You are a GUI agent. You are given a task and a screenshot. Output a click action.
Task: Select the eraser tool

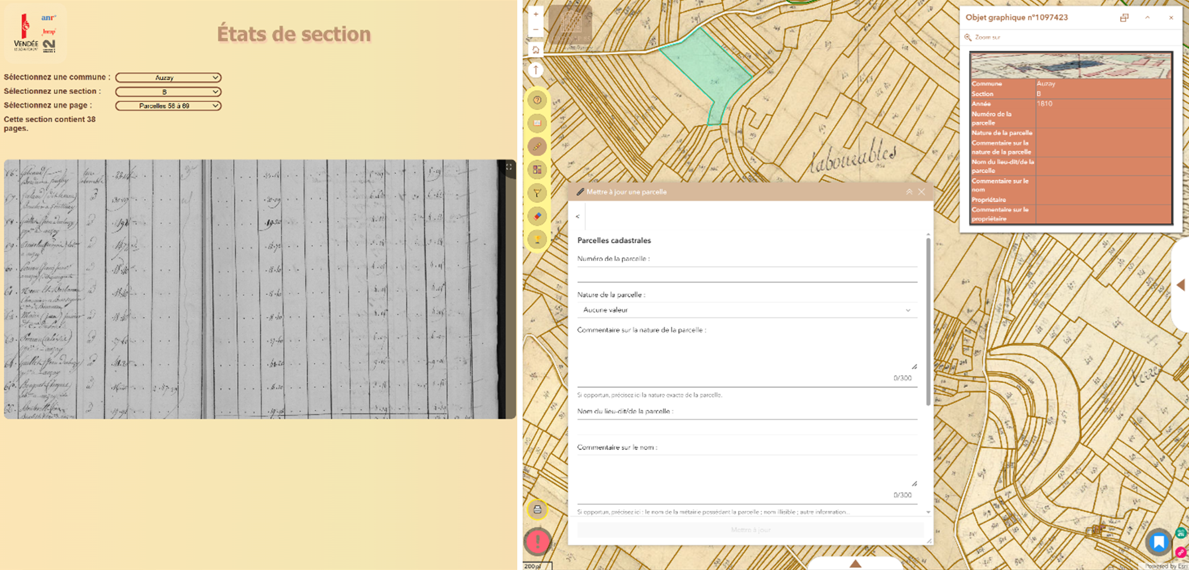coord(537,216)
